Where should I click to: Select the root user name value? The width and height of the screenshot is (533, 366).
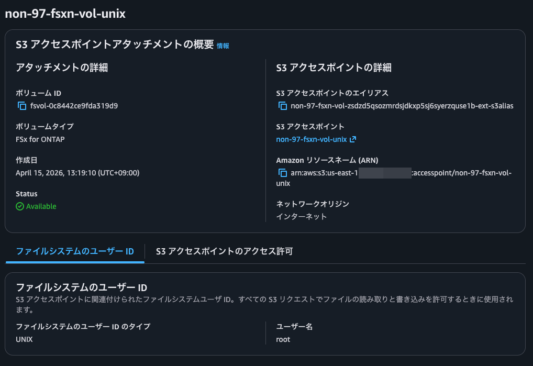(283, 339)
